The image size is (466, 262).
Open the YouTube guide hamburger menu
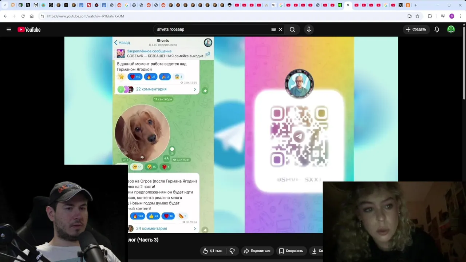9,29
